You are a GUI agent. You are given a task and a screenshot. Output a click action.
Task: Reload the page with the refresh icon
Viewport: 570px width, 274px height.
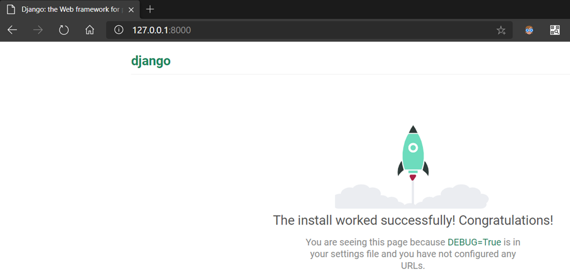(x=63, y=30)
